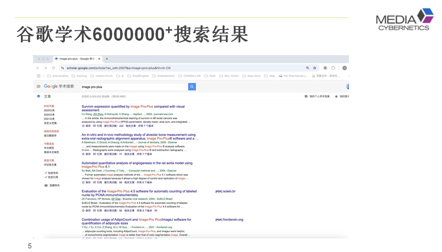The image size is (442, 252).
Task: Click the 'image pro plus' search input field
Action: pos(134,87)
